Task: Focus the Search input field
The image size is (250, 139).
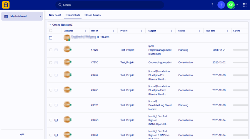Action: (x=110, y=5)
